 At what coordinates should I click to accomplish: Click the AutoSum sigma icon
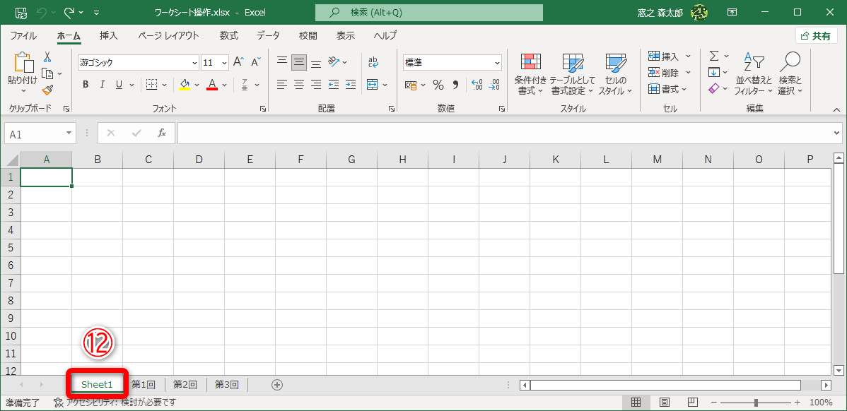713,56
